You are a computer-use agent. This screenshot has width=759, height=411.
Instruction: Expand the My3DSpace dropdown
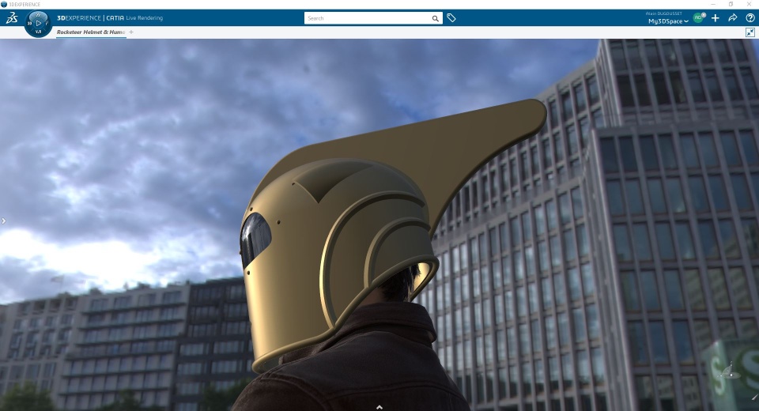coord(669,21)
